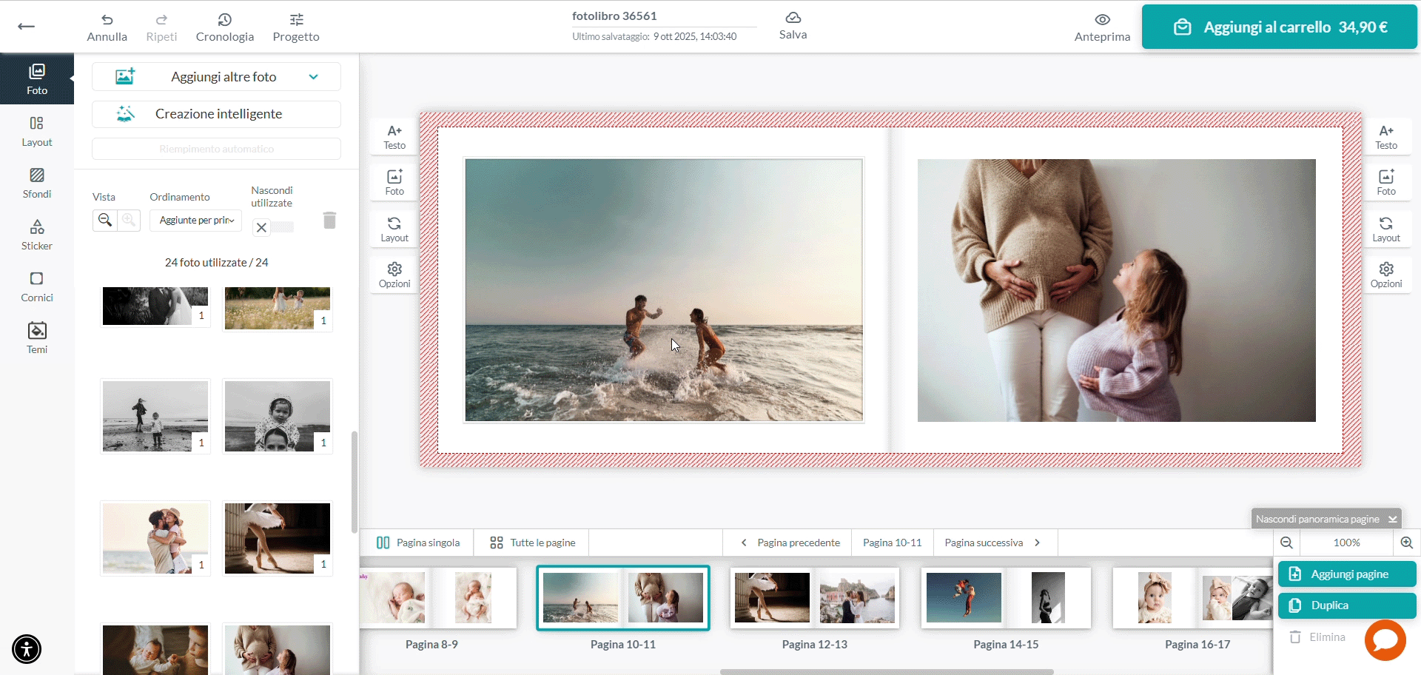Open the Pagina 16-17 spread thumbnail
Screen dimensions: 1421x675
[x=1193, y=598]
